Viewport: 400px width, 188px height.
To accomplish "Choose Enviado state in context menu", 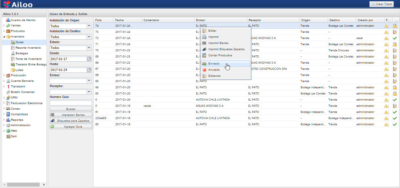I will (x=226, y=64).
